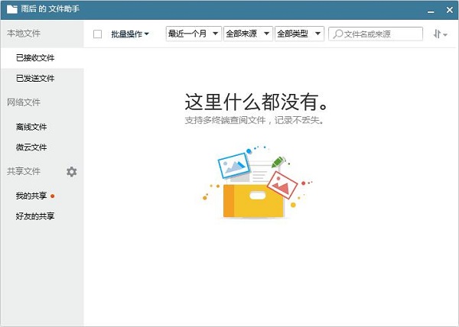Open the 全部类型 file type dropdown

(x=299, y=34)
